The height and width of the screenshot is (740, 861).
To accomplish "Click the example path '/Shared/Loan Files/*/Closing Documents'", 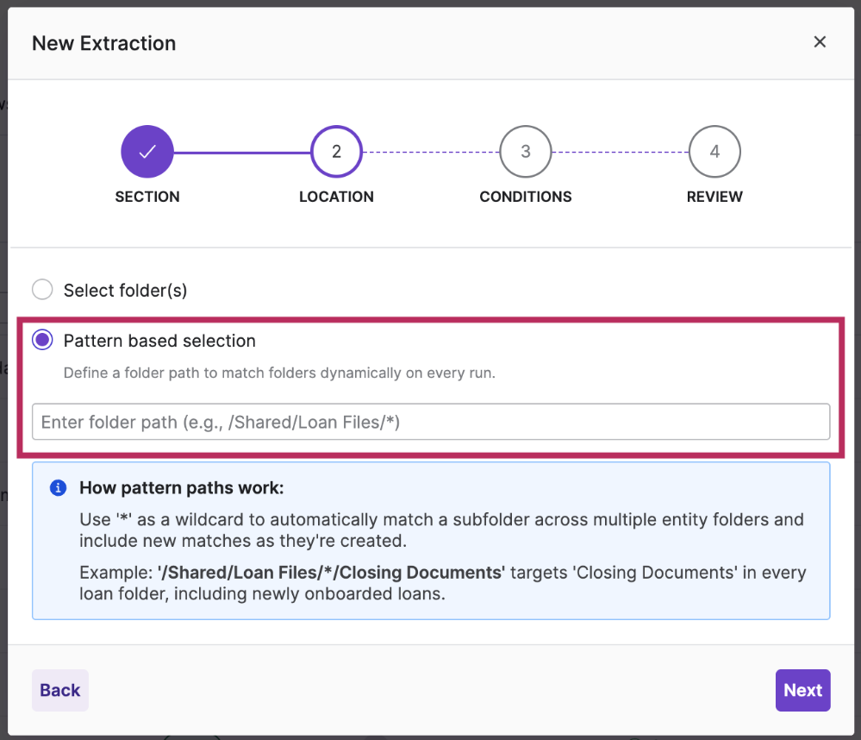I will (331, 573).
